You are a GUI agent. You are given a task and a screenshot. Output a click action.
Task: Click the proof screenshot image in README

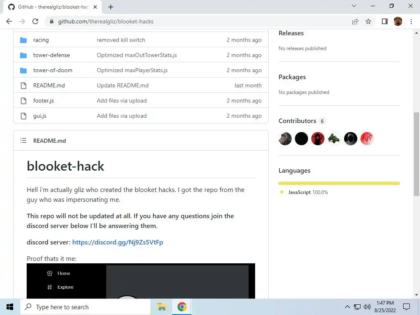[x=141, y=281]
